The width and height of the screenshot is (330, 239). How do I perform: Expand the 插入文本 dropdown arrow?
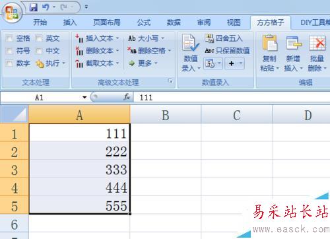click(117, 38)
